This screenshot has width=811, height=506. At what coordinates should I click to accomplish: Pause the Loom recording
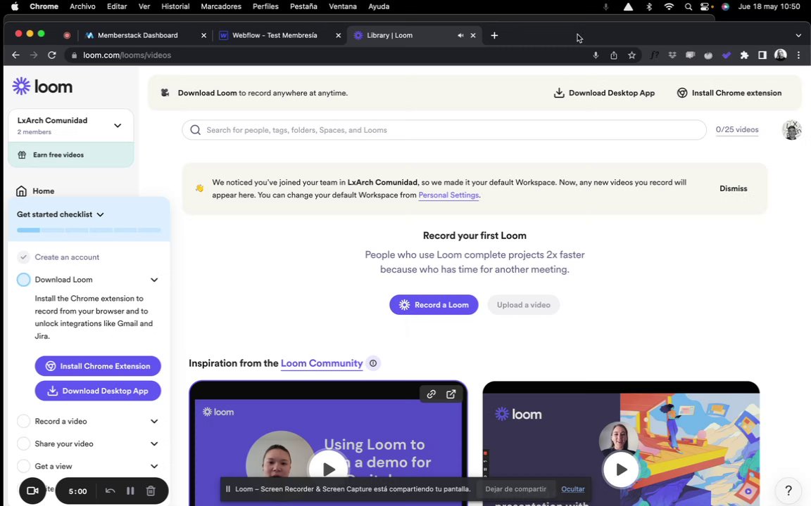tap(130, 491)
